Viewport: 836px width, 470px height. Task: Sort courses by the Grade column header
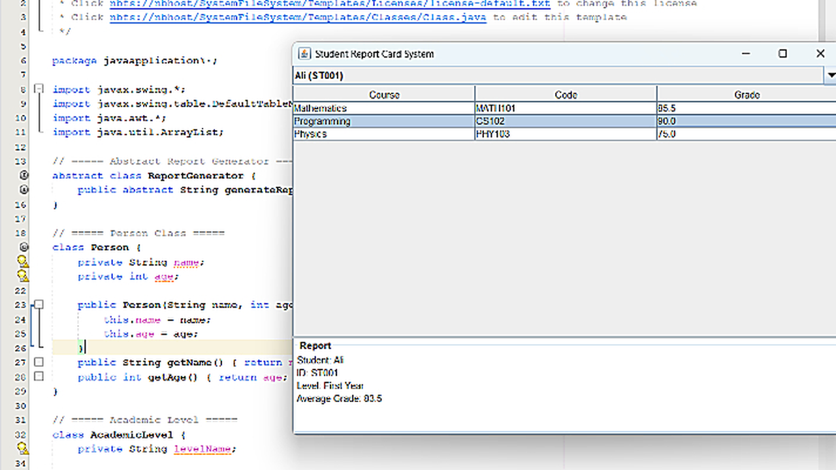747,95
